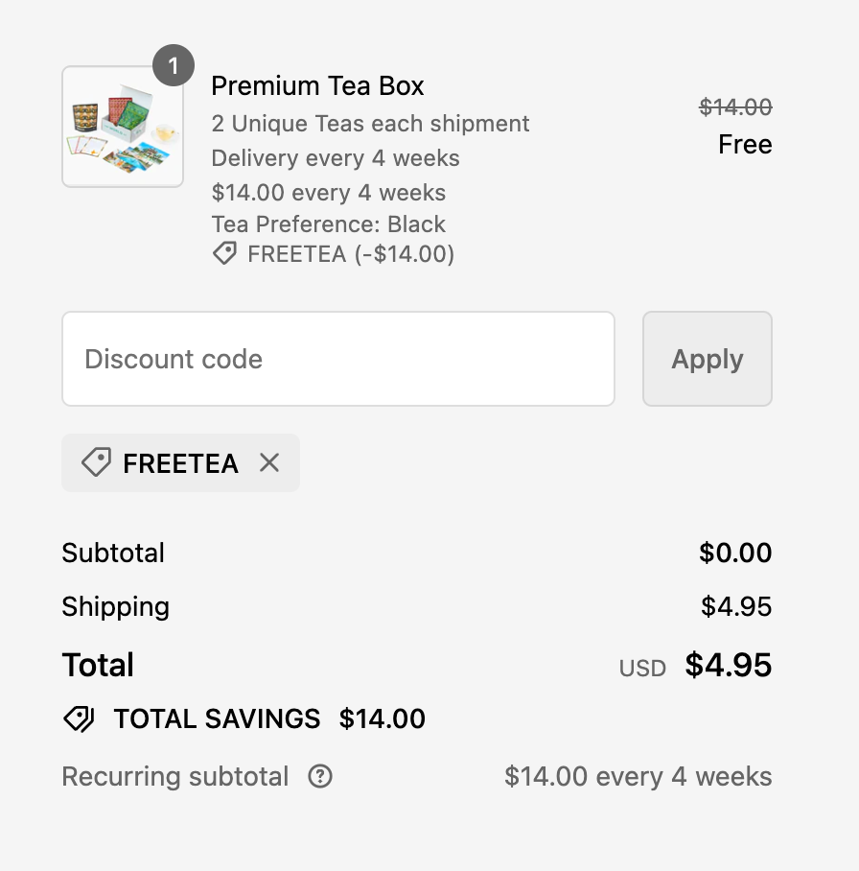This screenshot has width=859, height=871.
Task: Click the Total Savings tags icon
Action: coord(79,719)
